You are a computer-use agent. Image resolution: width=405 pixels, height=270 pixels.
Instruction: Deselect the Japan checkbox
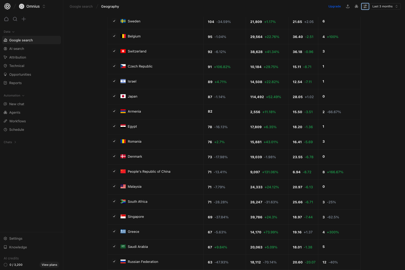[x=114, y=96]
